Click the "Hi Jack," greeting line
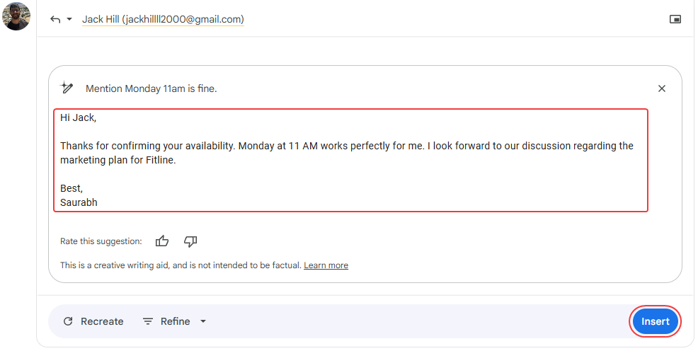This screenshot has height=351, width=698. point(78,117)
